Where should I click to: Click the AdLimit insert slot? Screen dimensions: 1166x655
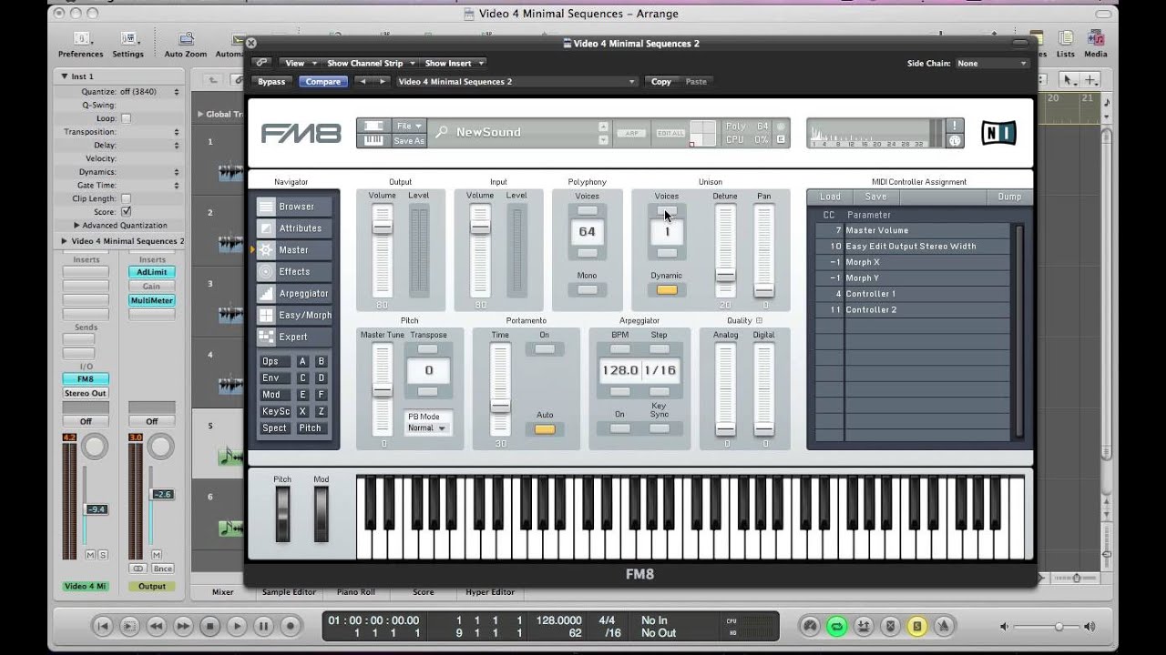pos(151,272)
